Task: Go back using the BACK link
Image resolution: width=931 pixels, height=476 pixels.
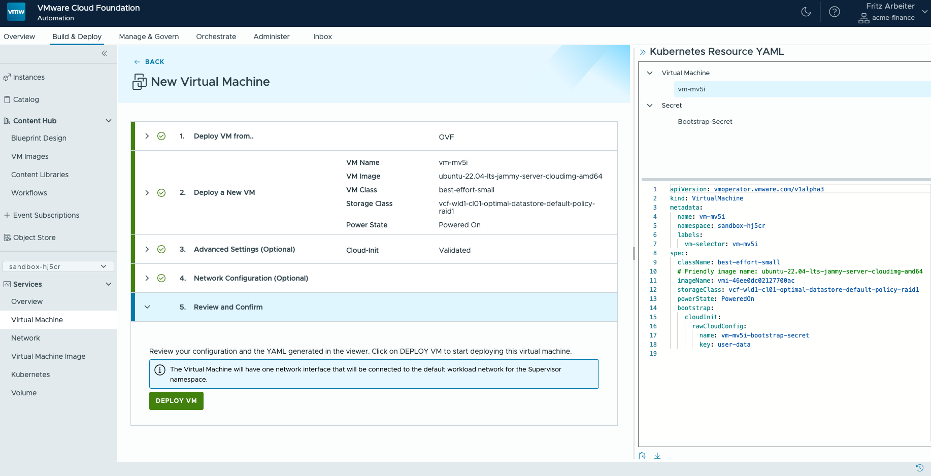Action: 149,61
